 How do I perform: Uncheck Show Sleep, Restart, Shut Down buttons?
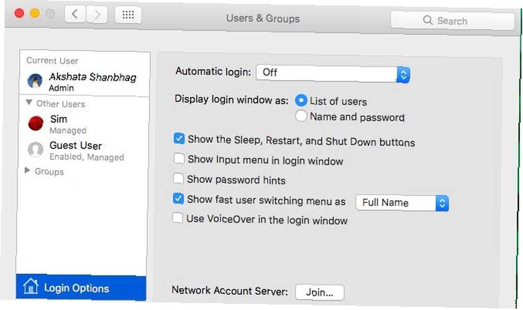pos(179,139)
